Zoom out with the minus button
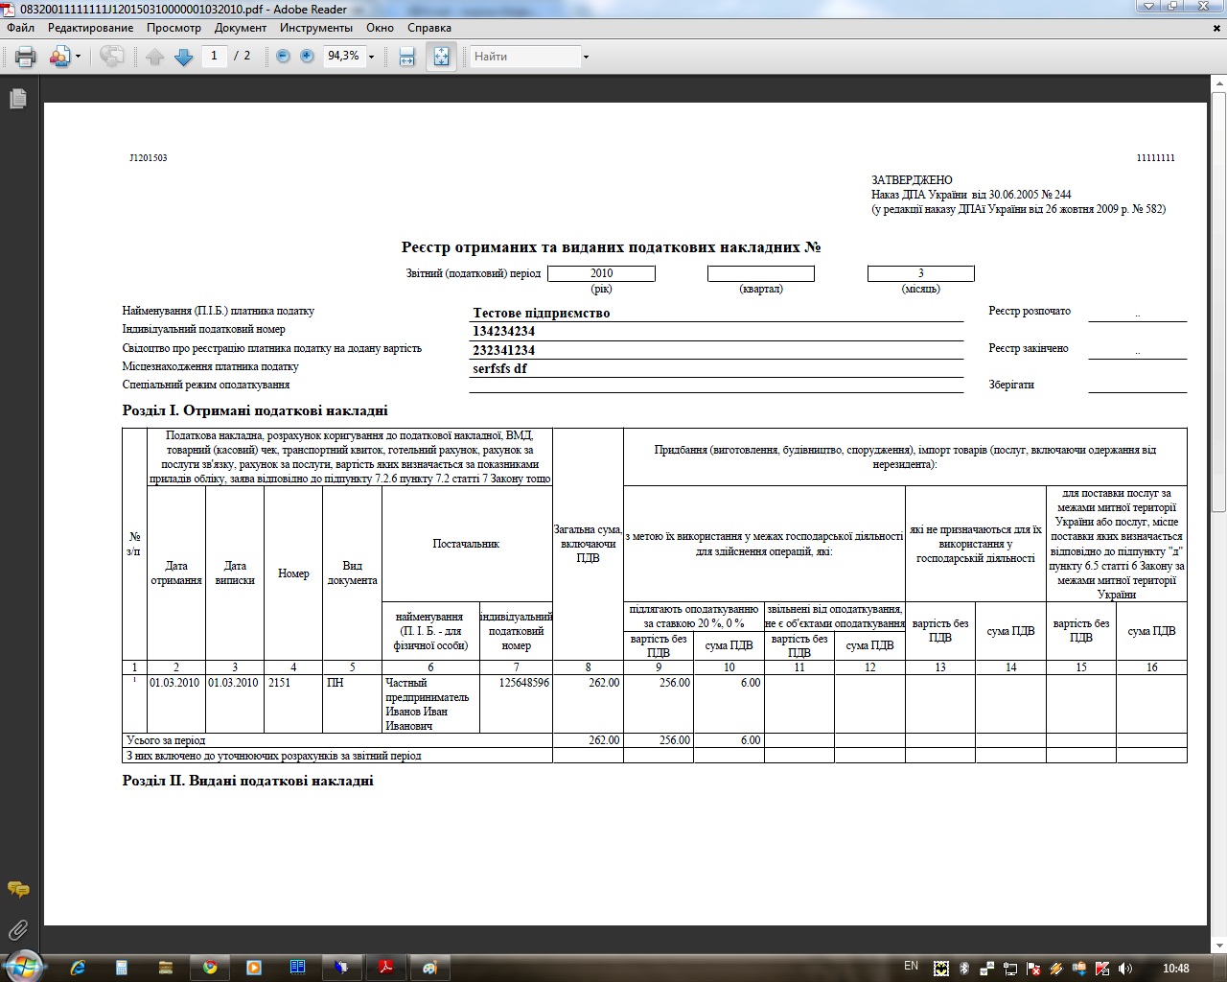Image resolution: width=1227 pixels, height=982 pixels. pyautogui.click(x=283, y=57)
